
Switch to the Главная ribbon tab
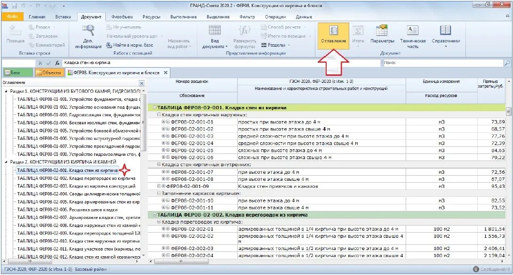pyautogui.click(x=37, y=17)
